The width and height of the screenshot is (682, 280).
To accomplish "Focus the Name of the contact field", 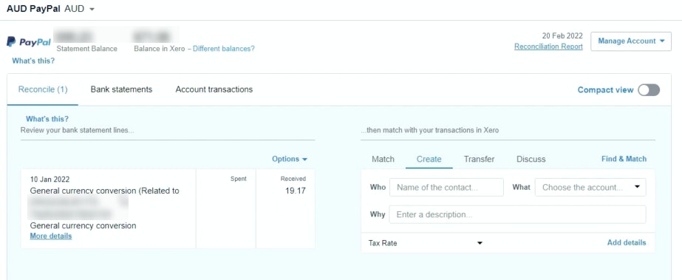I will (x=446, y=188).
